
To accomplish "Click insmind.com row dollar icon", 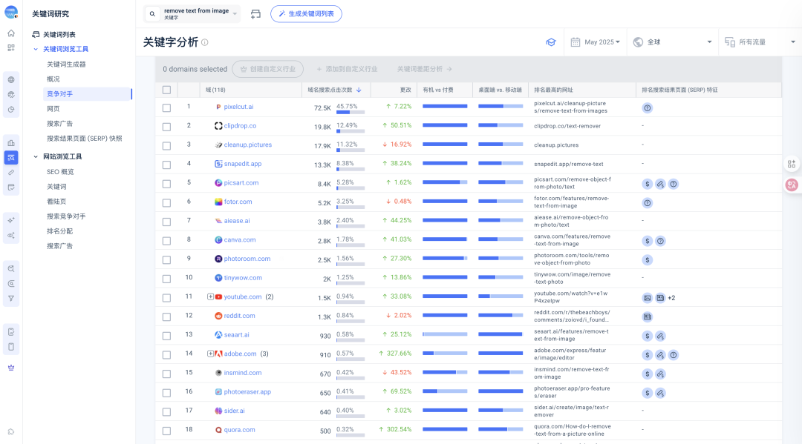I will 647,374.
